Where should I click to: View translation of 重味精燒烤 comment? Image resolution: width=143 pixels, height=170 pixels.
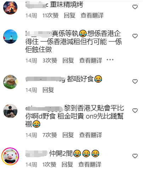pyautogui.click(x=92, y=16)
